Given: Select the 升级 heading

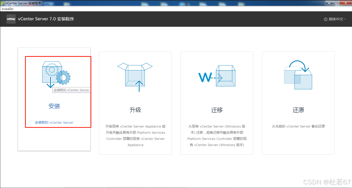Looking at the screenshot, I should pyautogui.click(x=135, y=110).
